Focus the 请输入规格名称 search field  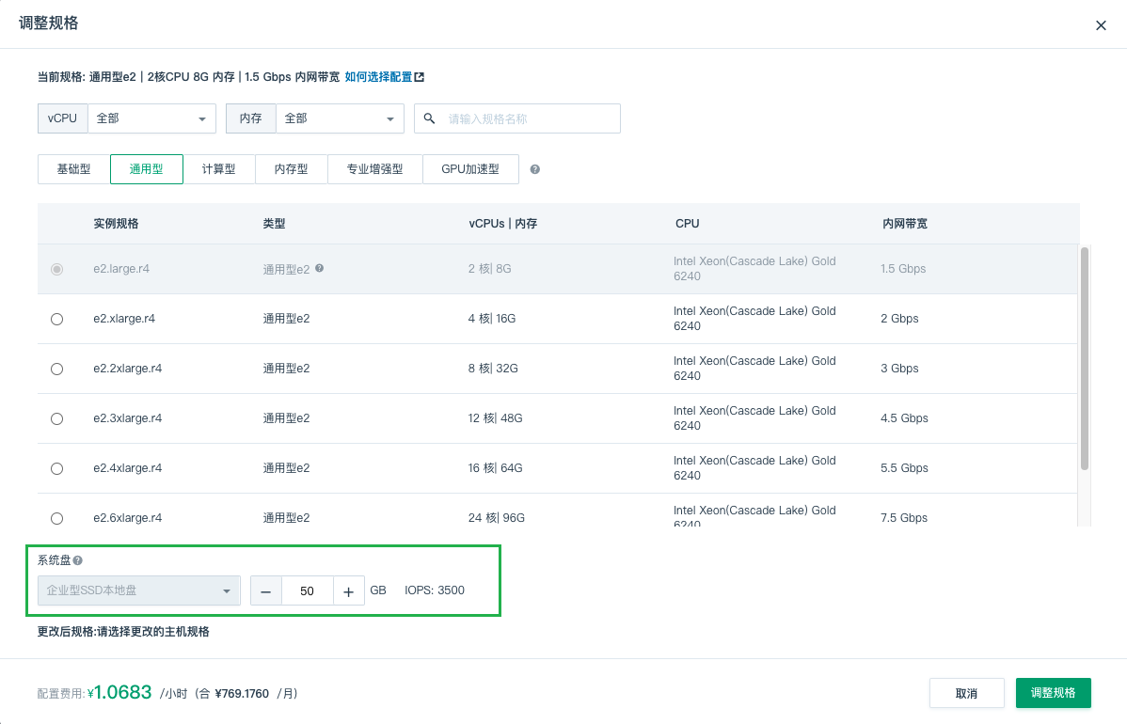(517, 118)
